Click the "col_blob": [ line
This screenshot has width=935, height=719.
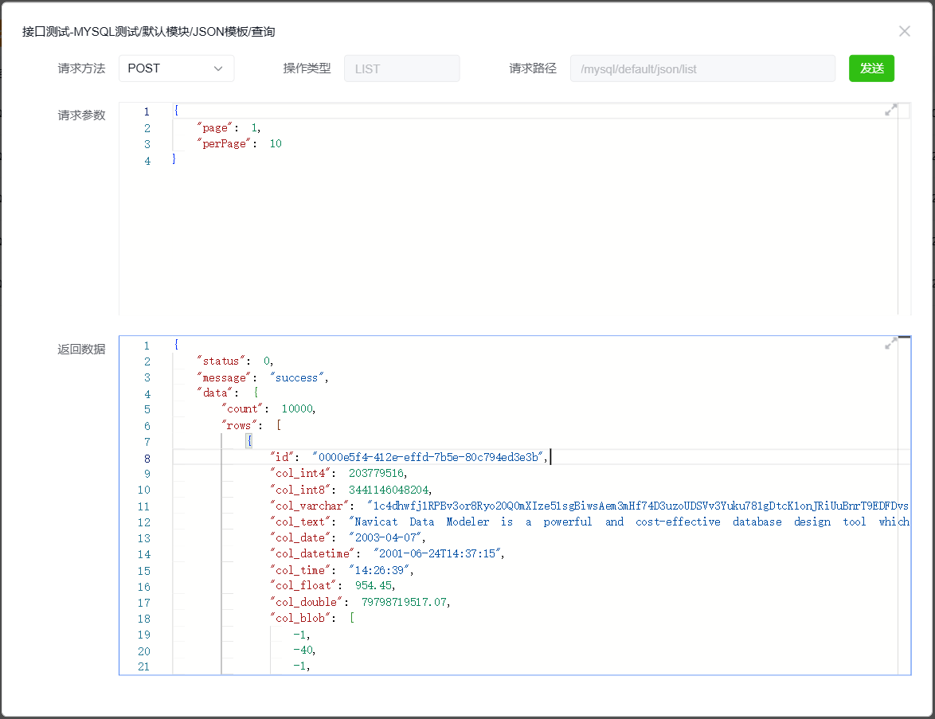coord(312,618)
